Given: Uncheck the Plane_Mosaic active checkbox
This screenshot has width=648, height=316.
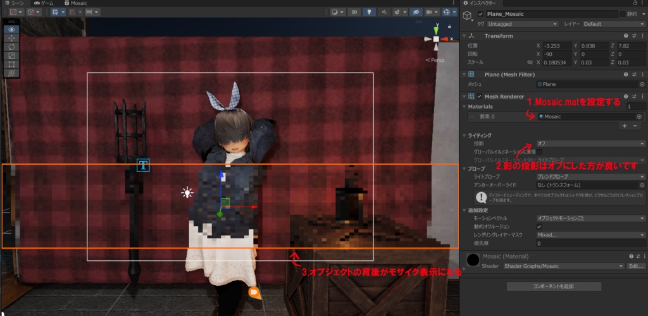Looking at the screenshot, I should (x=480, y=14).
